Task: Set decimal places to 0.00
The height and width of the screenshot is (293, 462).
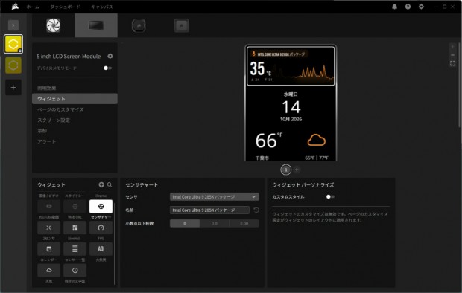Action: [x=244, y=224]
